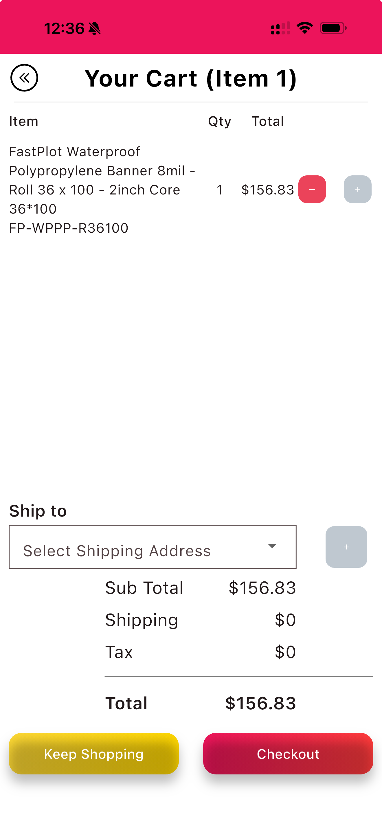Tap the 12:36 clock in status bar
This screenshot has height=830, width=382.
64,28
